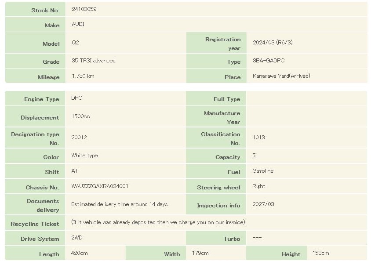Click the grade 35 TFSI advanced
This screenshot has height=261, width=371.
click(x=93, y=61)
